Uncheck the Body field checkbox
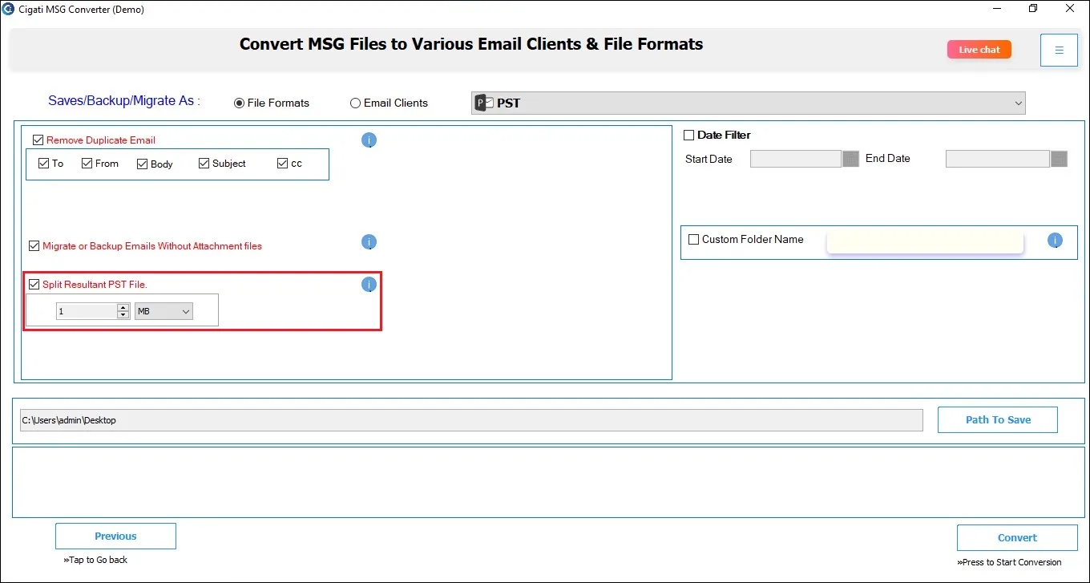The width and height of the screenshot is (1090, 583). pos(142,164)
